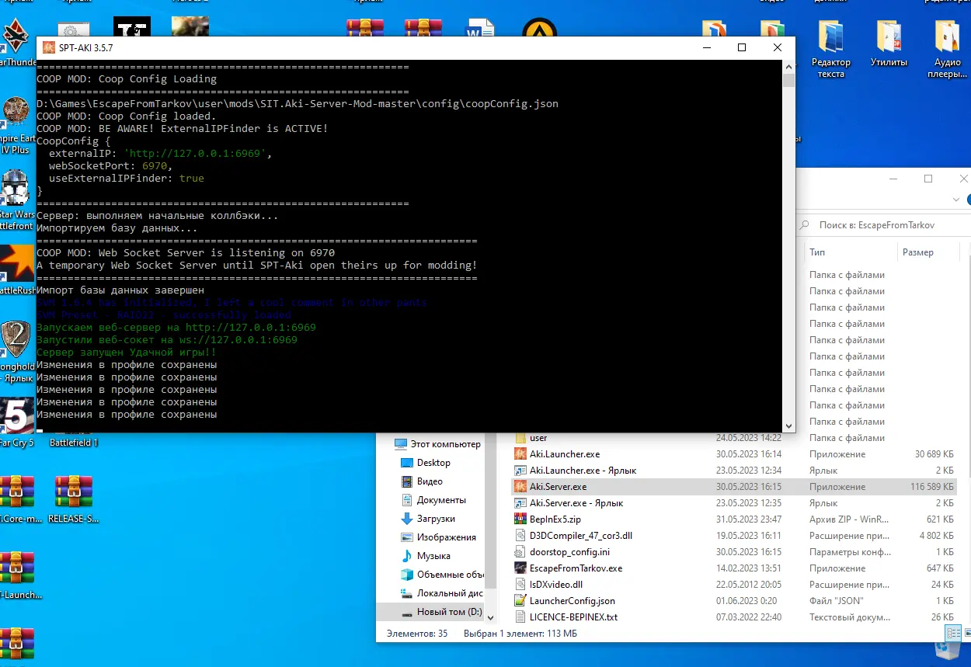The height and width of the screenshot is (667, 971).
Task: Select the Объемные объекты navigation item
Action: coord(441,575)
